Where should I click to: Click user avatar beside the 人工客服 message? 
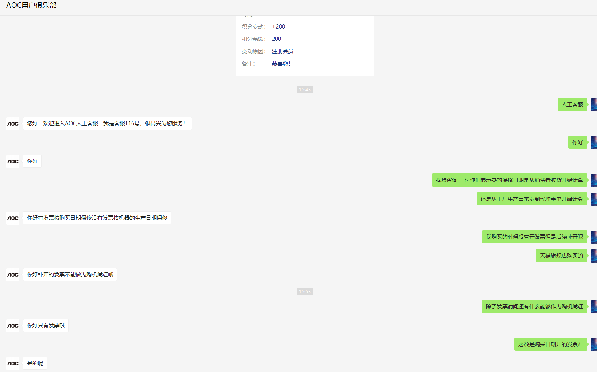(594, 105)
